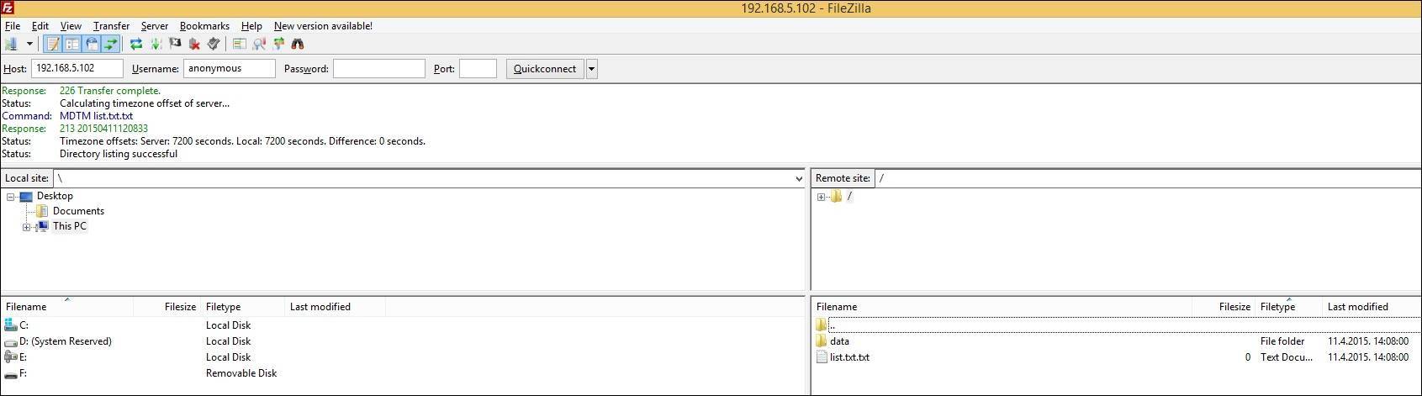
Task: Sort remote files by Filename column
Action: point(1002,307)
